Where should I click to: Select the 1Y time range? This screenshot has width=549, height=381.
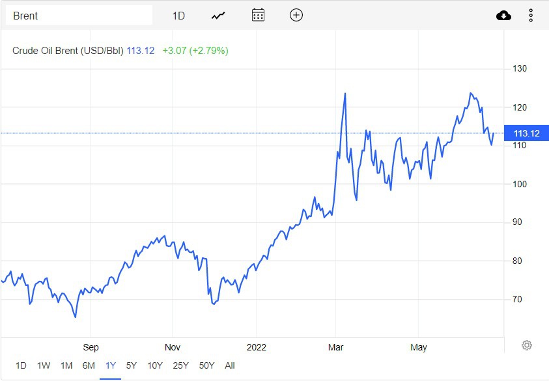111,365
